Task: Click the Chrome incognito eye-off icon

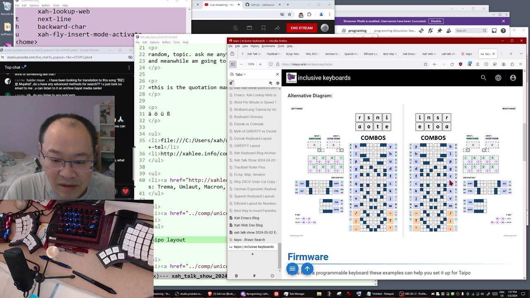Action: 282,14
